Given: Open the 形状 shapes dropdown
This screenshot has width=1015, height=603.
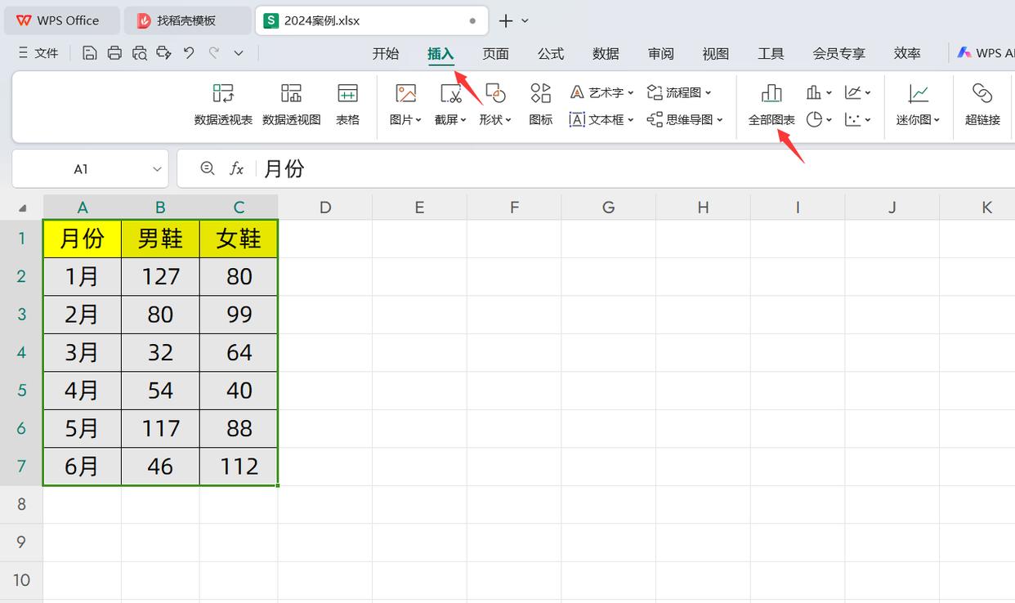Looking at the screenshot, I should pyautogui.click(x=495, y=105).
